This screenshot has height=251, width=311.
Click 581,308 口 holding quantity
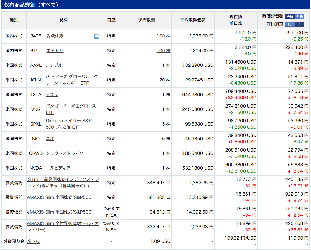(159, 198)
